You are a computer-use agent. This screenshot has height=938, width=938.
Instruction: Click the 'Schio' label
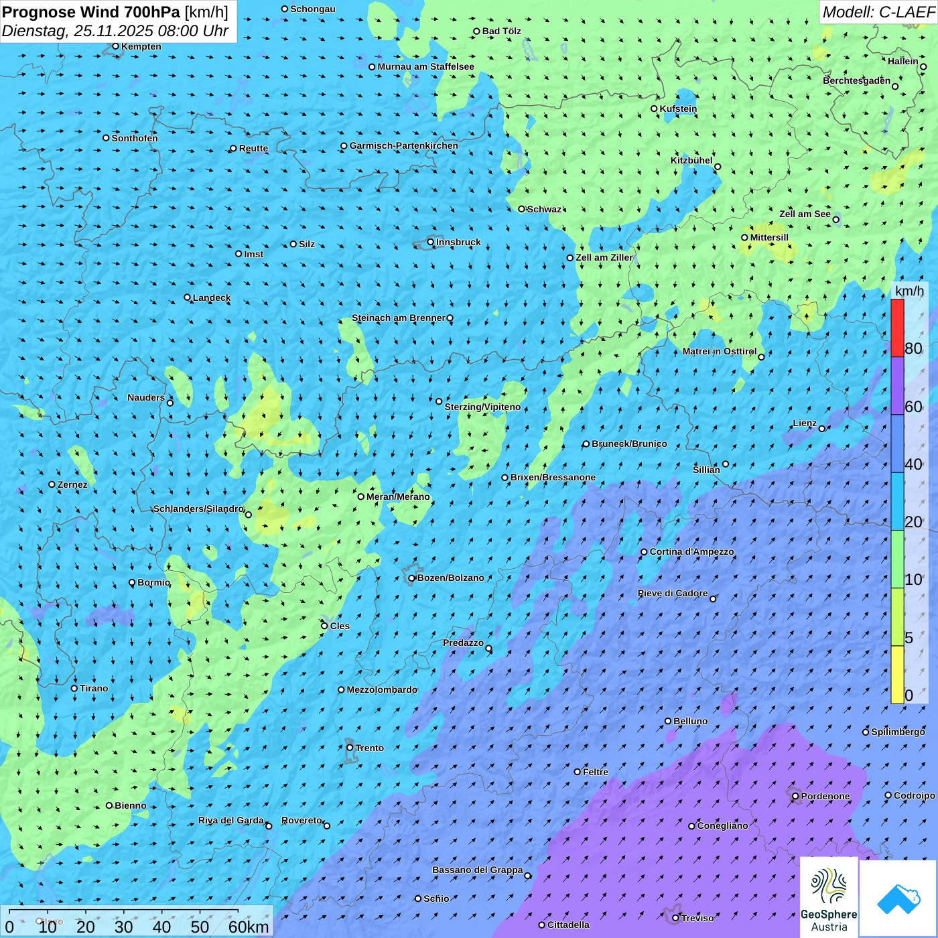tap(436, 898)
